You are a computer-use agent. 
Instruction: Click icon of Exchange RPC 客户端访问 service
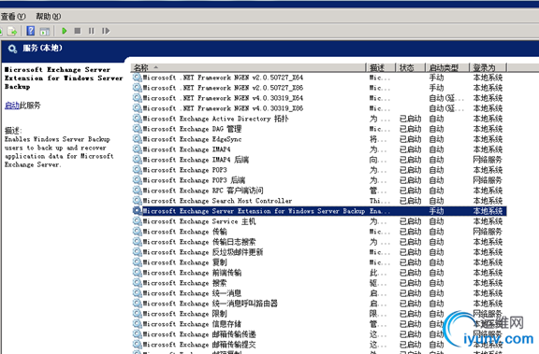pyautogui.click(x=138, y=191)
